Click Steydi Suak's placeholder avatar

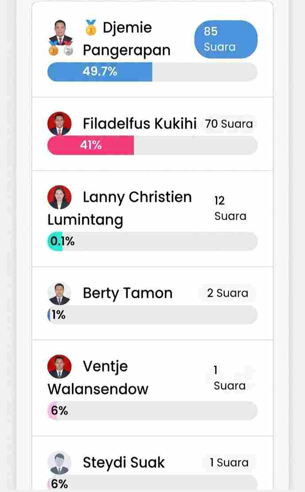click(59, 463)
